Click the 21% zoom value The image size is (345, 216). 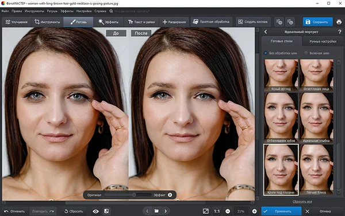pos(241,211)
